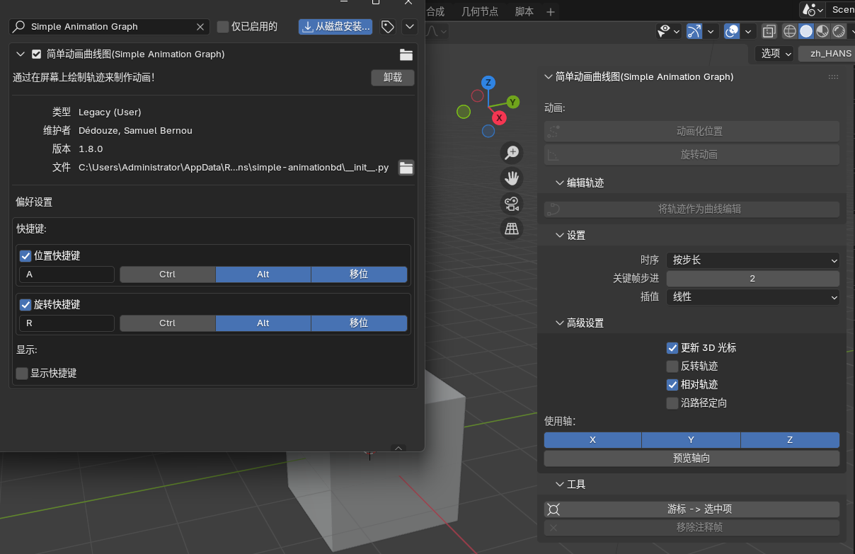855x554 pixels.
Task: Click the scene browse icon beside Scene
Action: pyautogui.click(x=813, y=9)
